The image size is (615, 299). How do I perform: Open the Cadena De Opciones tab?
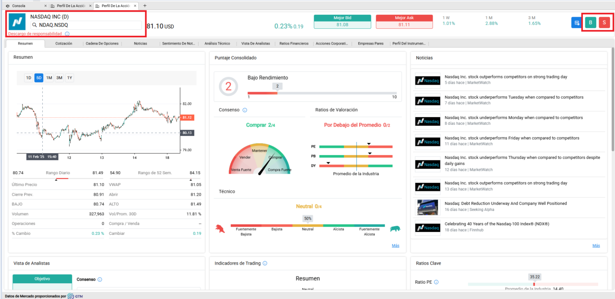(x=102, y=44)
